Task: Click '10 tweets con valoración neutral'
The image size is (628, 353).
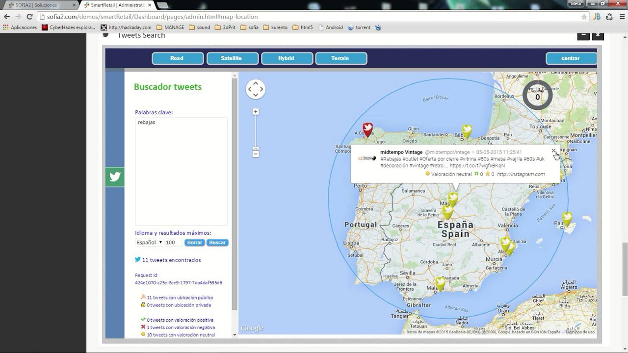Action: tap(181, 335)
